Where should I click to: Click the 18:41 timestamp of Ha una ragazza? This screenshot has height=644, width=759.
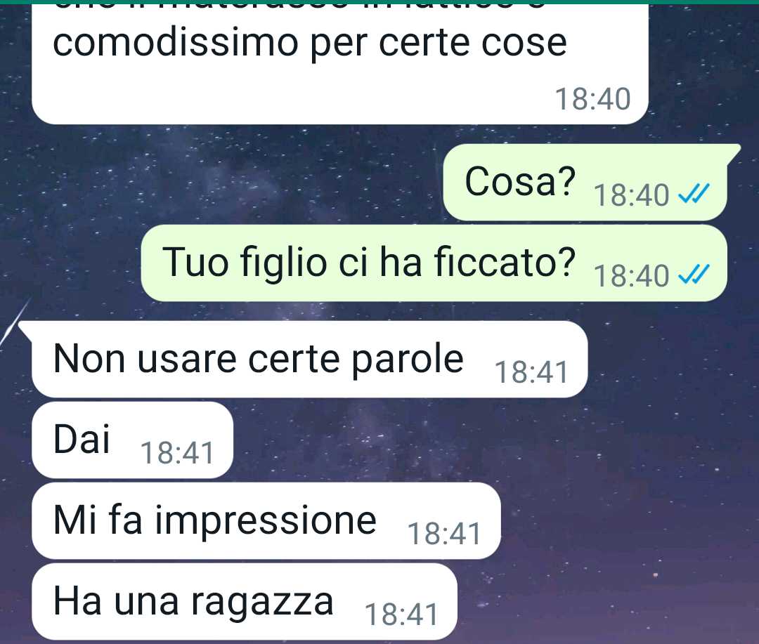[401, 615]
